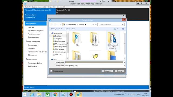173x97 pixels.
Task: Expand the Имя файла dropdown arrow
Action: (x=124, y=63)
